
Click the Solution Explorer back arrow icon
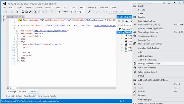pyautogui.click(x=119, y=21)
